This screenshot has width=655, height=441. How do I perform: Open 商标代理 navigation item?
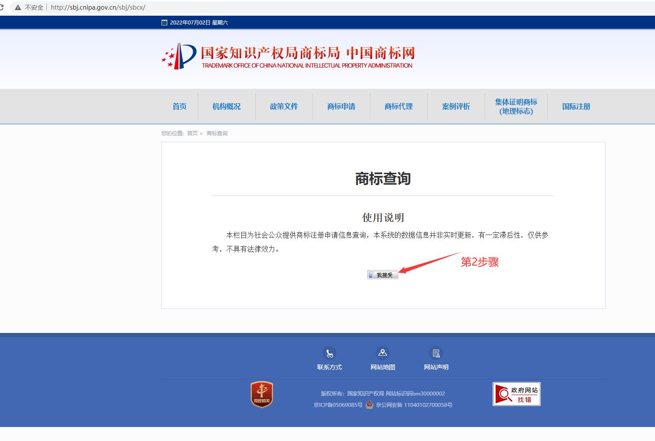398,106
